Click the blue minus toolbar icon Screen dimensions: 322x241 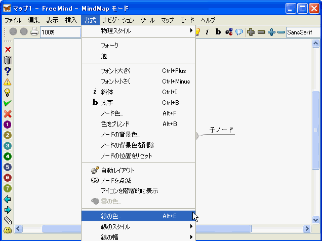pyautogui.click(x=281, y=32)
